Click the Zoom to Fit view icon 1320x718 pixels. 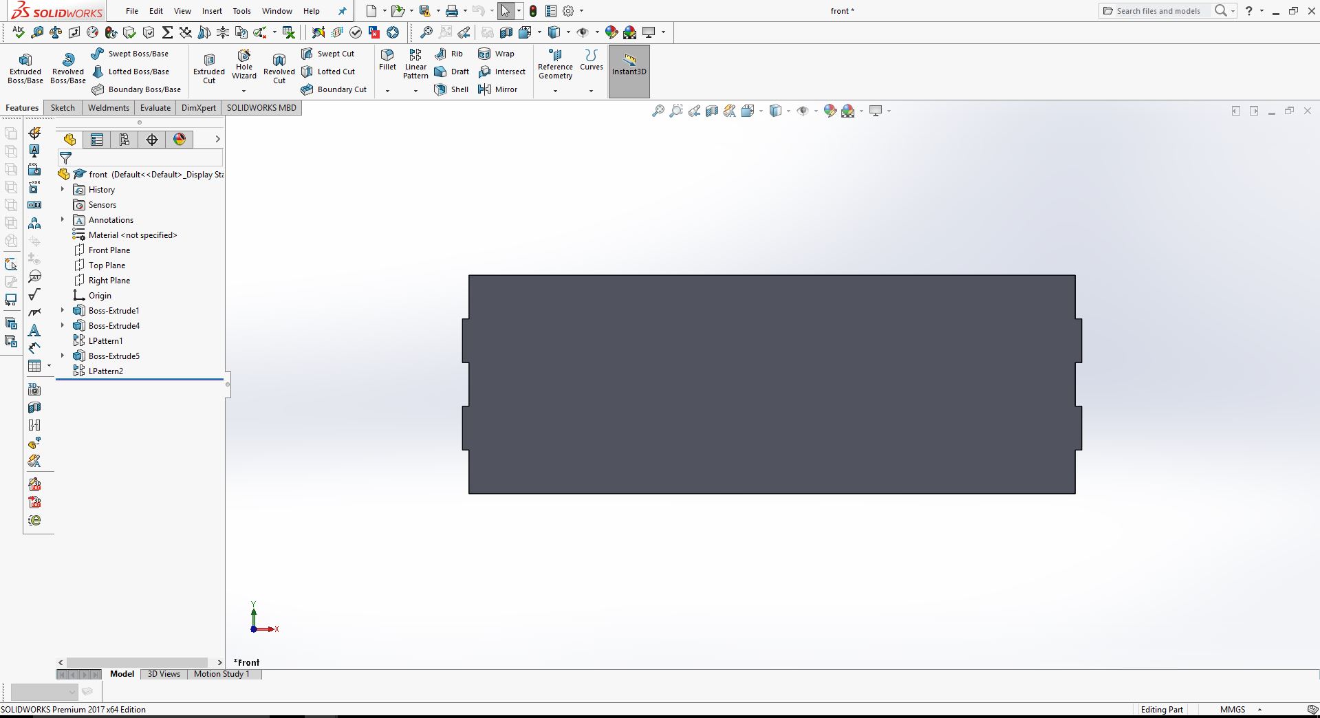tap(658, 111)
